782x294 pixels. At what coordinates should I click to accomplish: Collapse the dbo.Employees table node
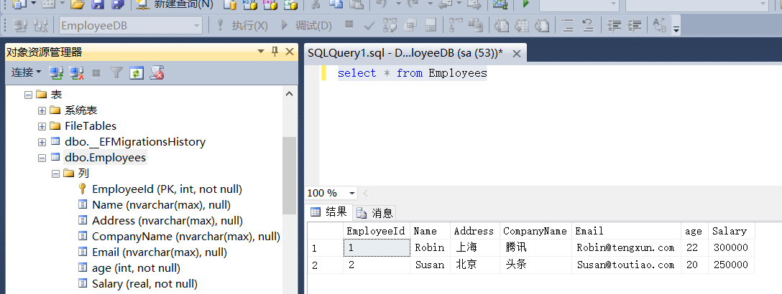tap(42, 158)
